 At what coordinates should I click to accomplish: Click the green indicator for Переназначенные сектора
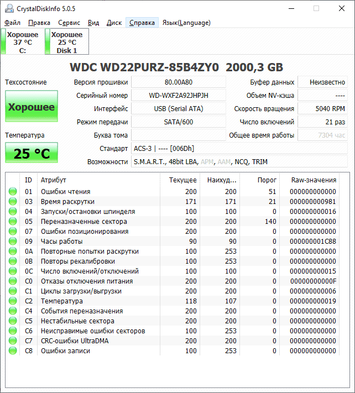[x=12, y=222]
